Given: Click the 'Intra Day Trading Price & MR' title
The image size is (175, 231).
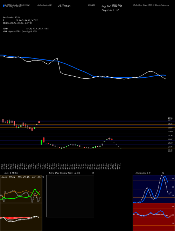Looking at the screenshot, I should click(64, 173).
